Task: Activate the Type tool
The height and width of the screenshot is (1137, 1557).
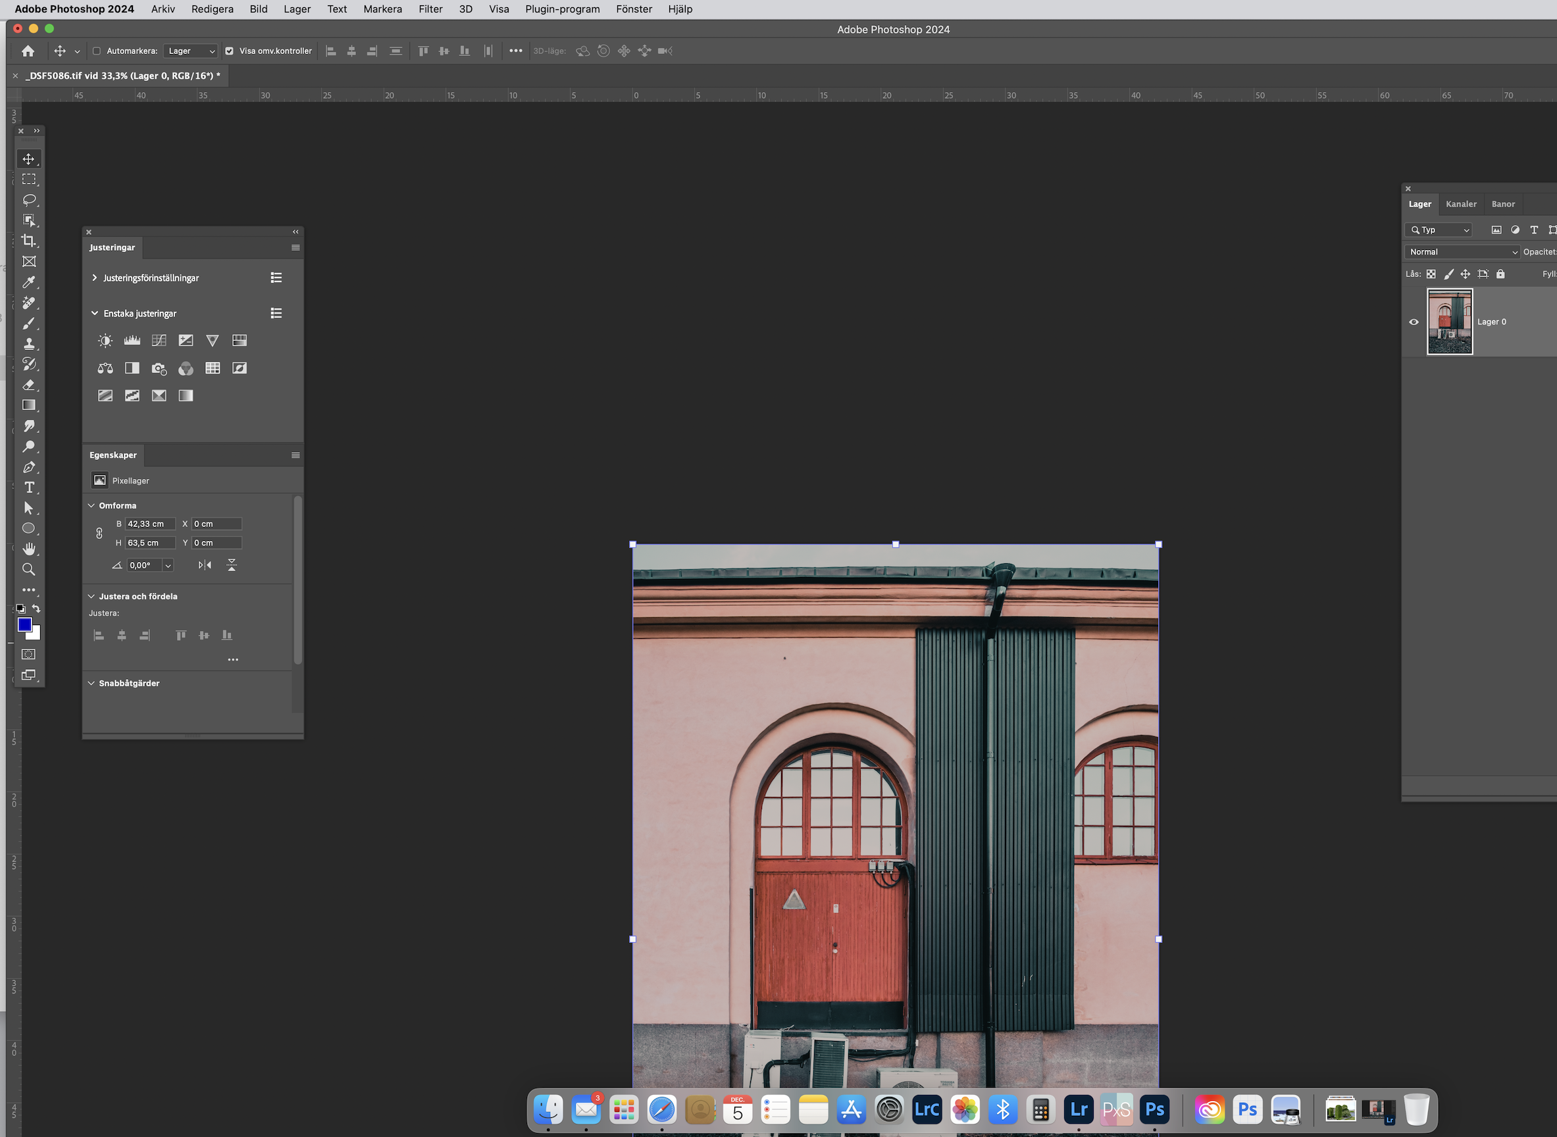Action: [x=29, y=488]
